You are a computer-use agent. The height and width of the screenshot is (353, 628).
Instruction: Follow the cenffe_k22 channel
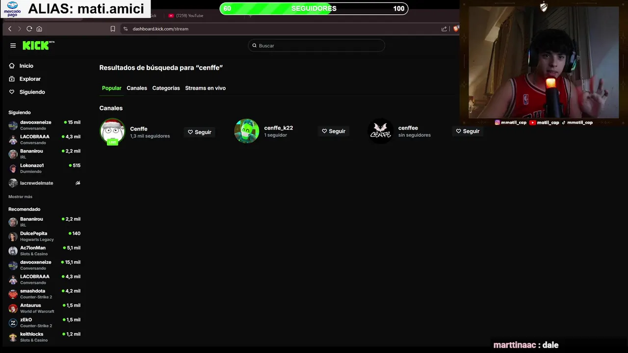click(x=334, y=131)
